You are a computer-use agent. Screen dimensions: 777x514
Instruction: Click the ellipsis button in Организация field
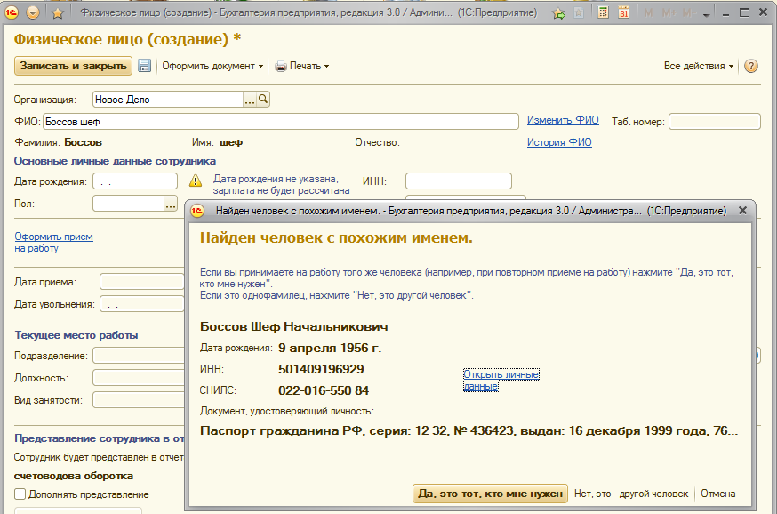pyautogui.click(x=250, y=100)
